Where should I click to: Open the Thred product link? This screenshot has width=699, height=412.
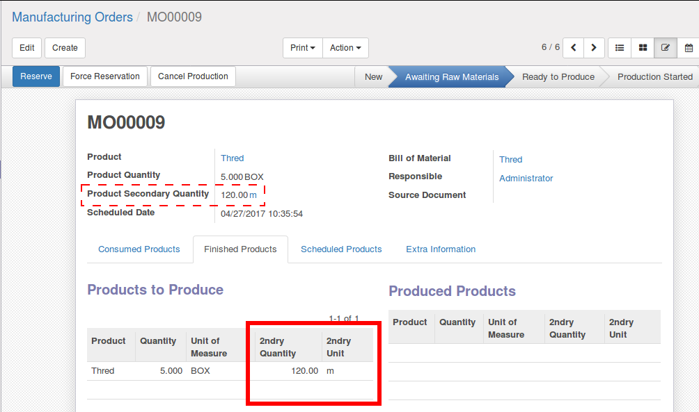tap(233, 158)
